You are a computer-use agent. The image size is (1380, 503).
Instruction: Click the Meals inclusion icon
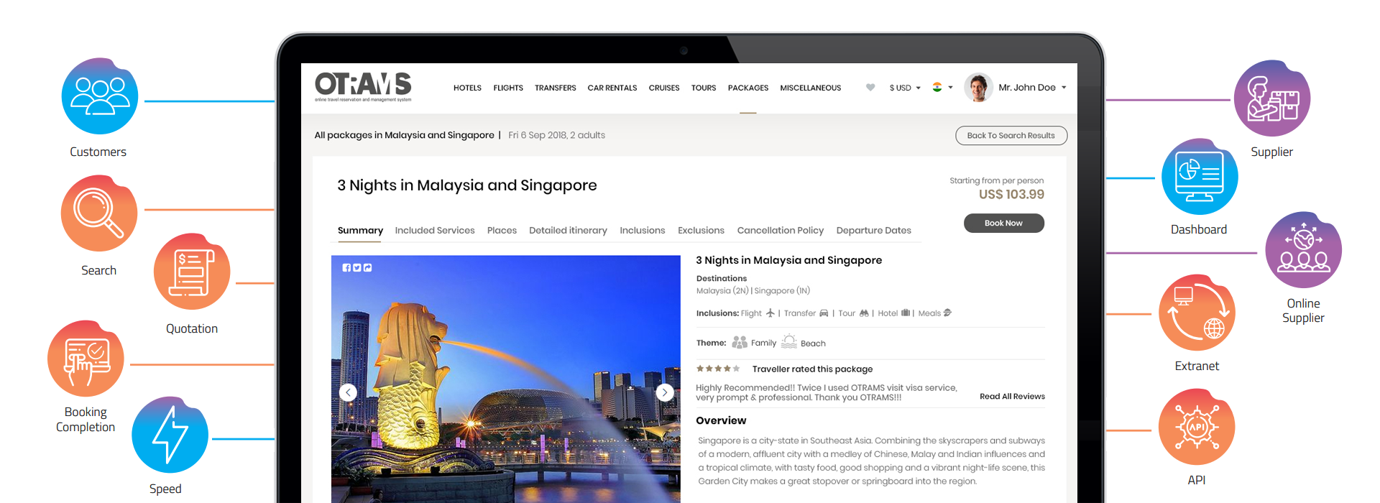pos(947,313)
